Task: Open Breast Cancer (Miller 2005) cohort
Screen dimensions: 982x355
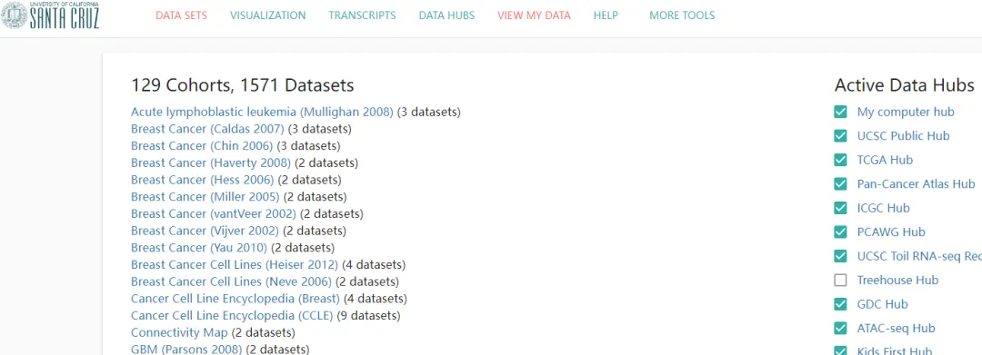Action: tap(205, 197)
